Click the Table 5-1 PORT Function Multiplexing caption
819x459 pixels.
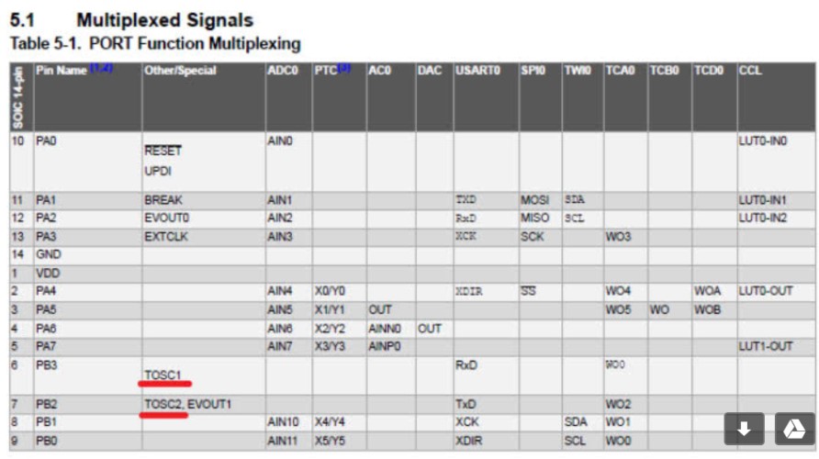tap(155, 43)
